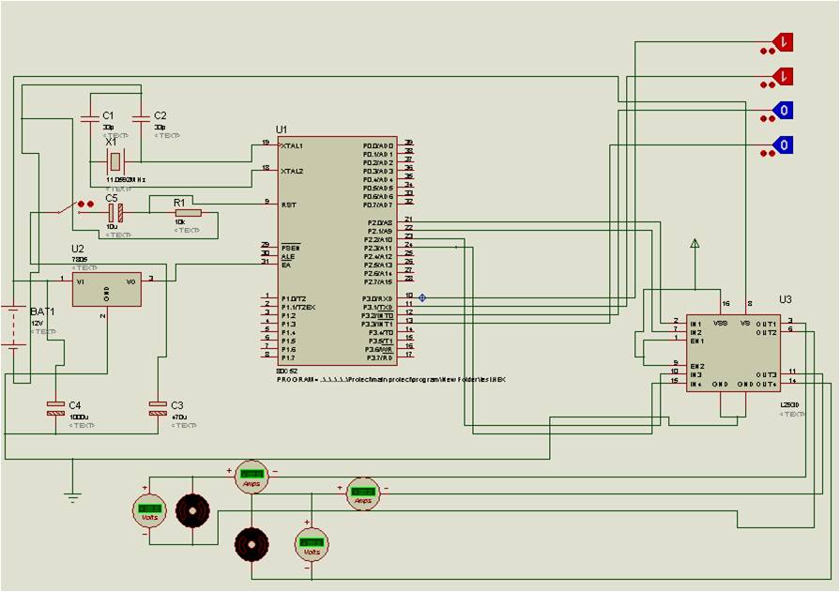Image resolution: width=840 pixels, height=592 pixels.
Task: Click the IN1 pin label on U3
Action: tap(695, 324)
